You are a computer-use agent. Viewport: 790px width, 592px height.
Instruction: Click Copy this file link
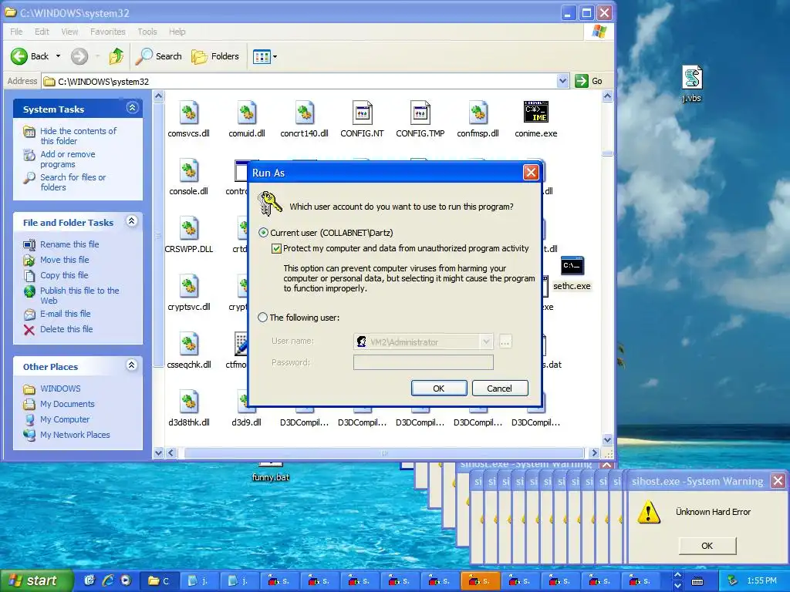click(64, 275)
